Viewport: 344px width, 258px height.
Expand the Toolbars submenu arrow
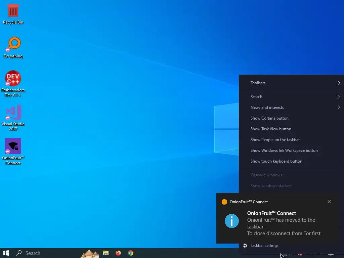point(339,83)
